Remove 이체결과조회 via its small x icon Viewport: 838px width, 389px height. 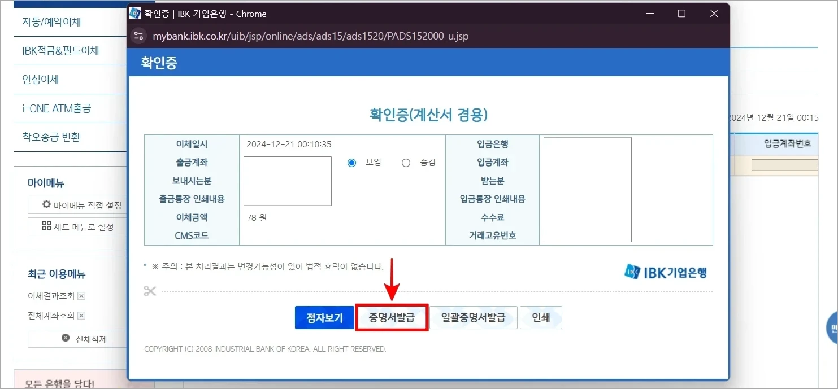click(x=80, y=295)
